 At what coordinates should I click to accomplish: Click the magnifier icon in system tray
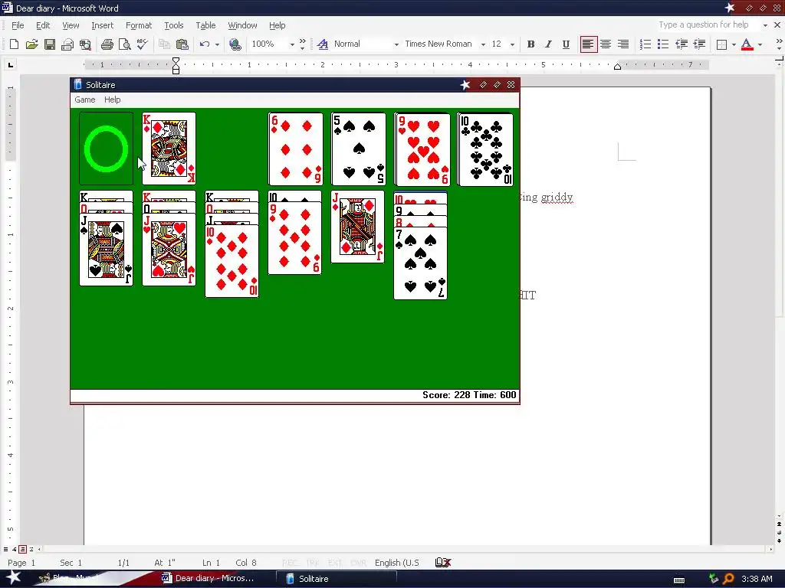pos(728,579)
